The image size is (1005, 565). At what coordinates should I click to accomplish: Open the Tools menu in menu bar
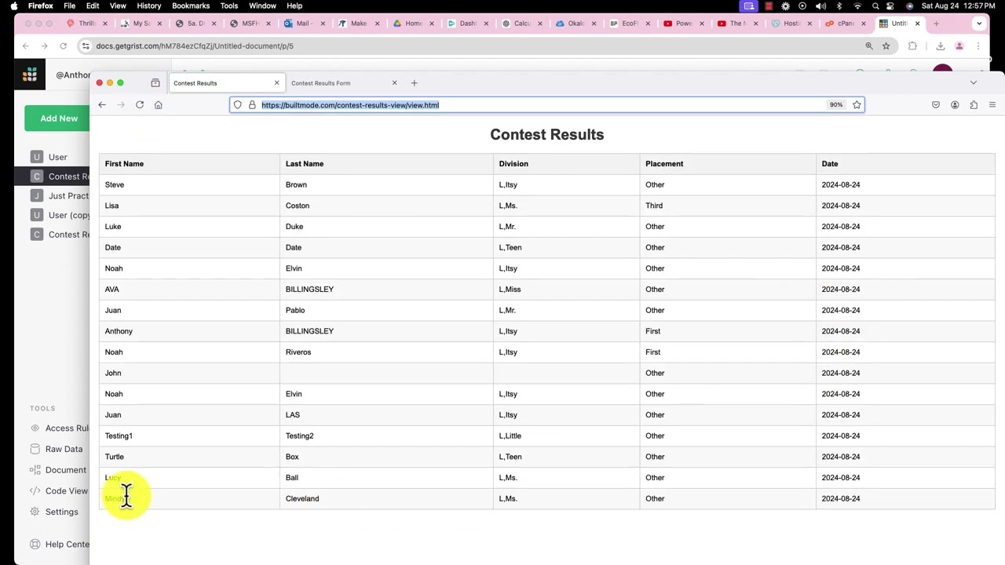point(229,5)
